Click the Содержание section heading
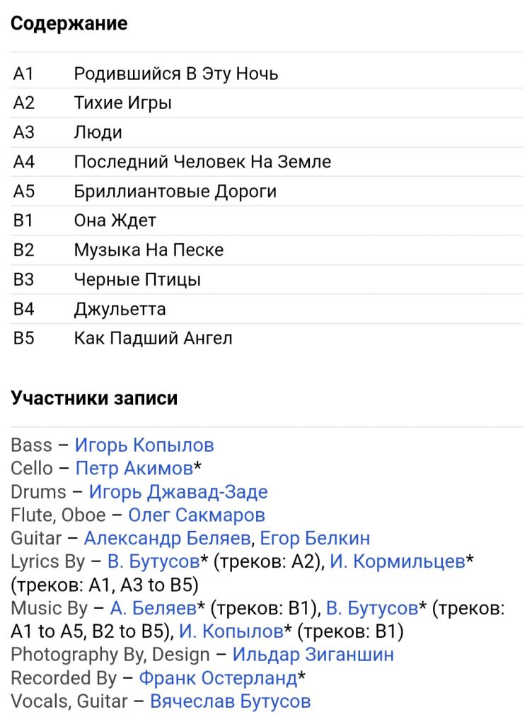This screenshot has height=724, width=532. [x=69, y=23]
